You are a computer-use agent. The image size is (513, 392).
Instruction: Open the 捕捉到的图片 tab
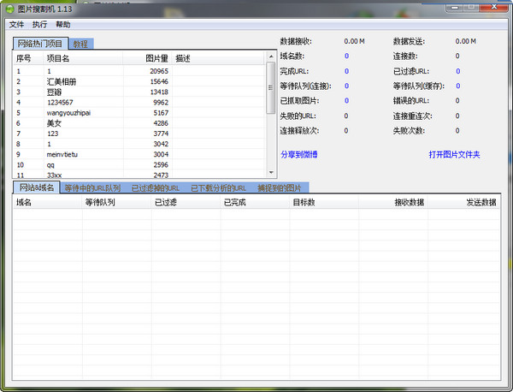point(280,188)
